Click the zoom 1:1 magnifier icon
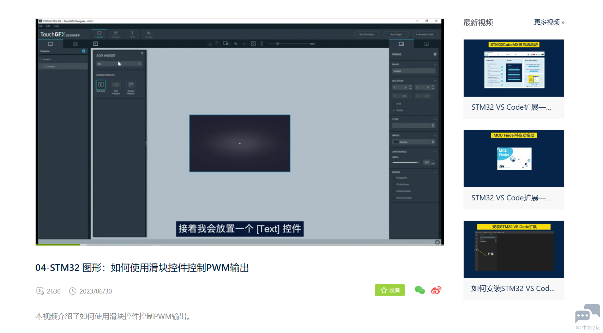Viewport: 603px width, 333px height. tap(261, 44)
